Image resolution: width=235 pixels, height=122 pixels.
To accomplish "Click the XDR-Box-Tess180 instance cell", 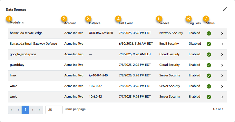I will [101, 33].
